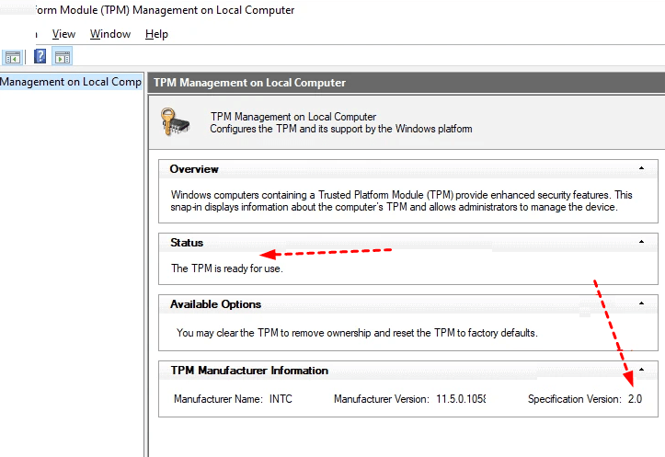Click the TPM key and chip icon
The height and width of the screenshot is (457, 665).
(x=176, y=121)
